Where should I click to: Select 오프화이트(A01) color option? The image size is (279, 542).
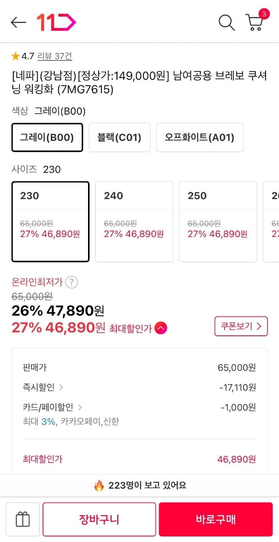pyautogui.click(x=200, y=137)
